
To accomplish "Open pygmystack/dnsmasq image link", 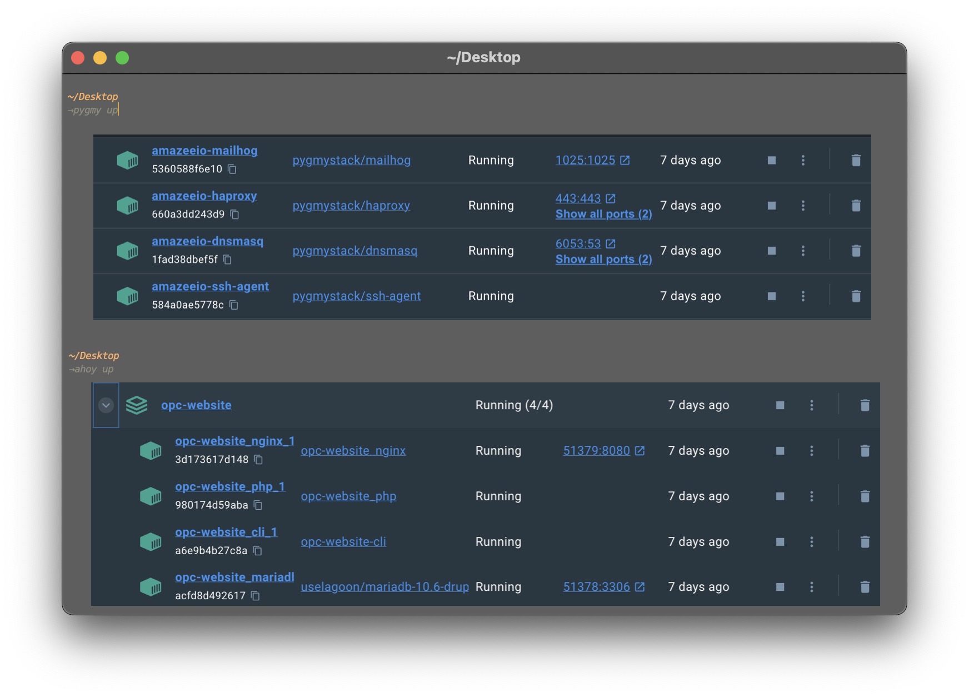I will (355, 251).
